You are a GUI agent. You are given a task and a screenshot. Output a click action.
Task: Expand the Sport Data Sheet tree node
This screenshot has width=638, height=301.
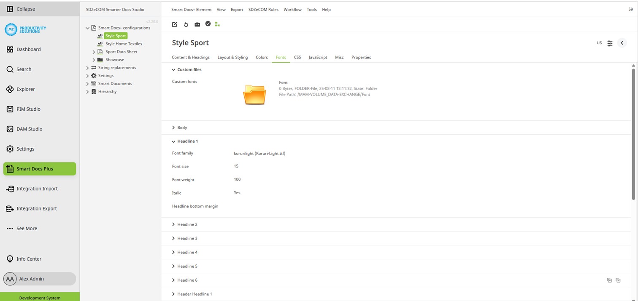(94, 52)
